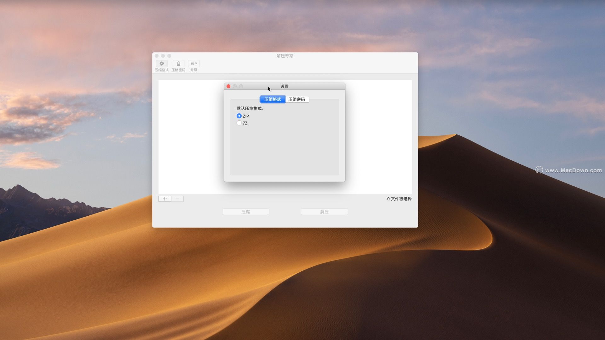Viewport: 605px width, 340px height.
Task: Click the 0 文件被选择 status text
Action: point(399,199)
